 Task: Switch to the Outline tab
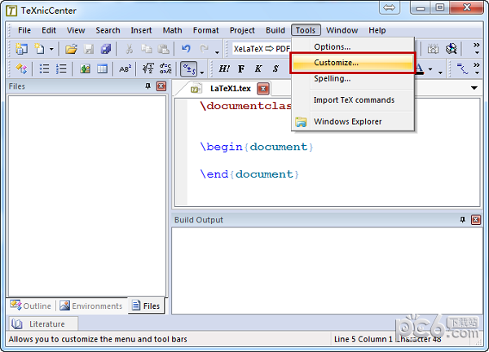[30, 306]
